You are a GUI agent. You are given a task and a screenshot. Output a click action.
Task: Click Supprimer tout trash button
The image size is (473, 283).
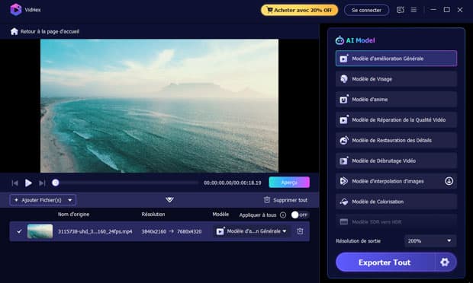point(285,200)
